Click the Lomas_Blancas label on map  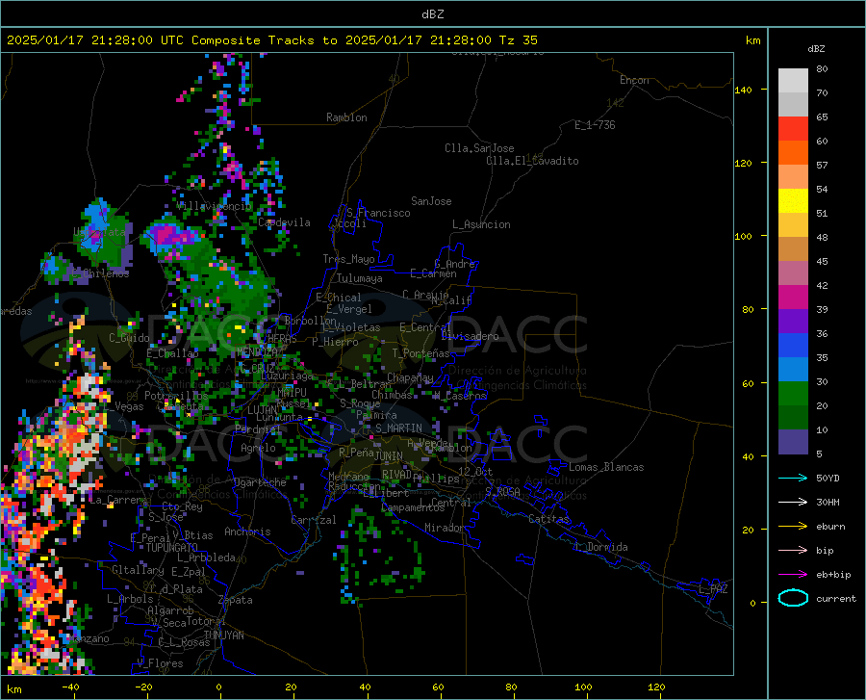pos(606,467)
